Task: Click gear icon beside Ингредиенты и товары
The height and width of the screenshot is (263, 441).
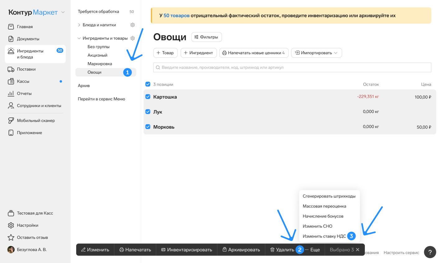Action: point(132,38)
